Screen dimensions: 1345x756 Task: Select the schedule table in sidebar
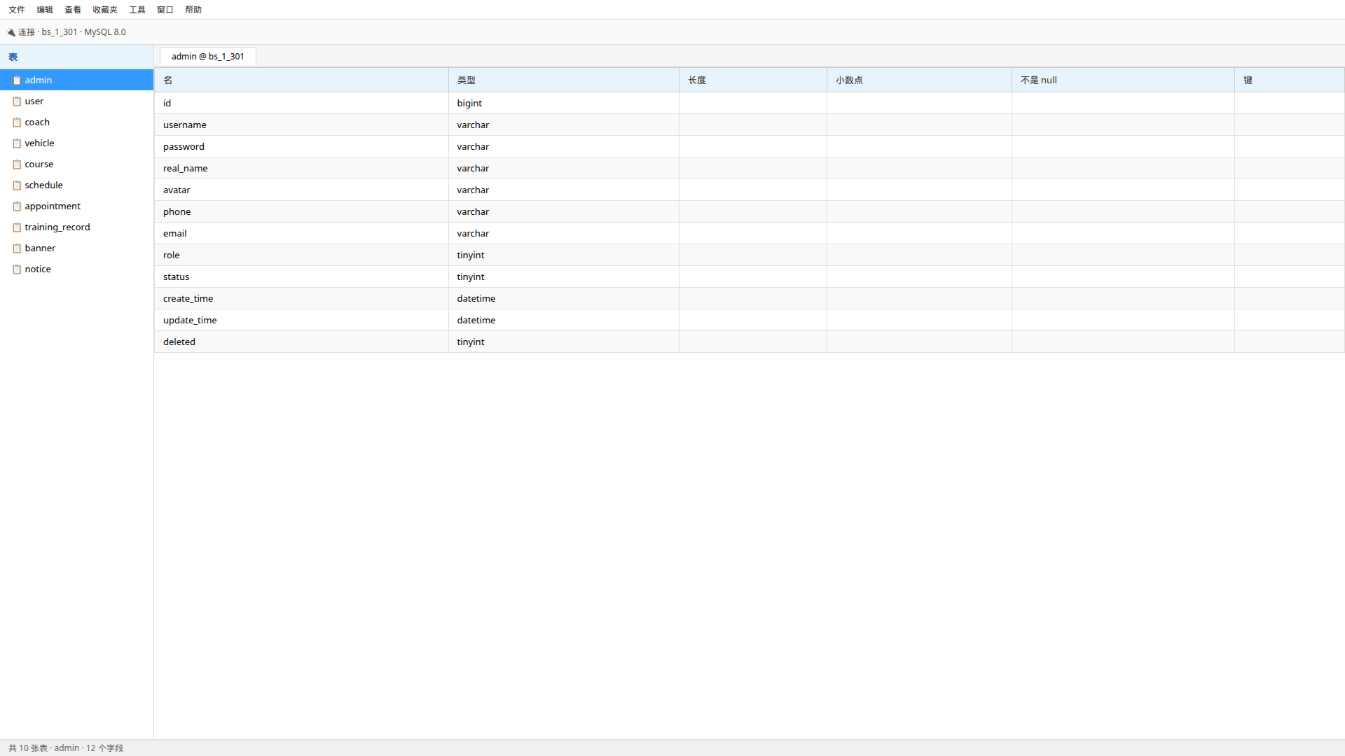76,185
